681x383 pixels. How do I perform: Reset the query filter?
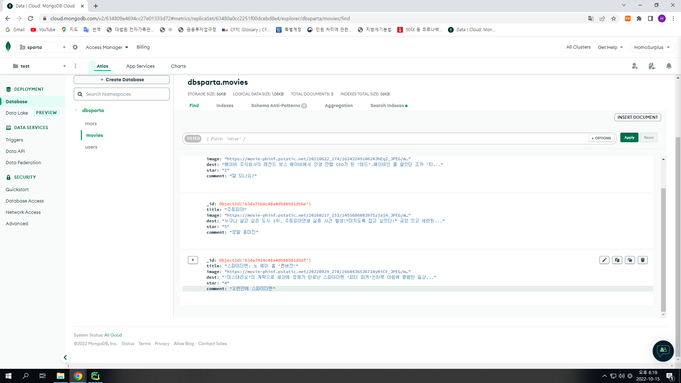point(649,138)
